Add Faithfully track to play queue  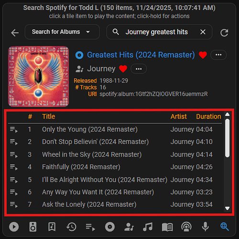(14, 167)
